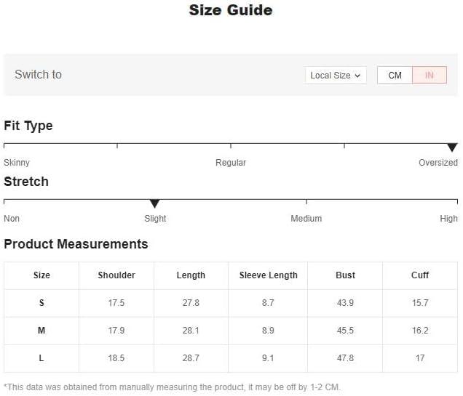Select the IN unit toggle

(x=430, y=76)
